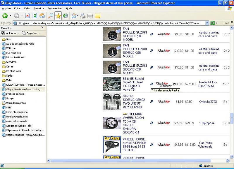Image resolution: width=234 pixels, height=169 pixels.
Task: Open the Favoritos menu
Action: pos(39,8)
